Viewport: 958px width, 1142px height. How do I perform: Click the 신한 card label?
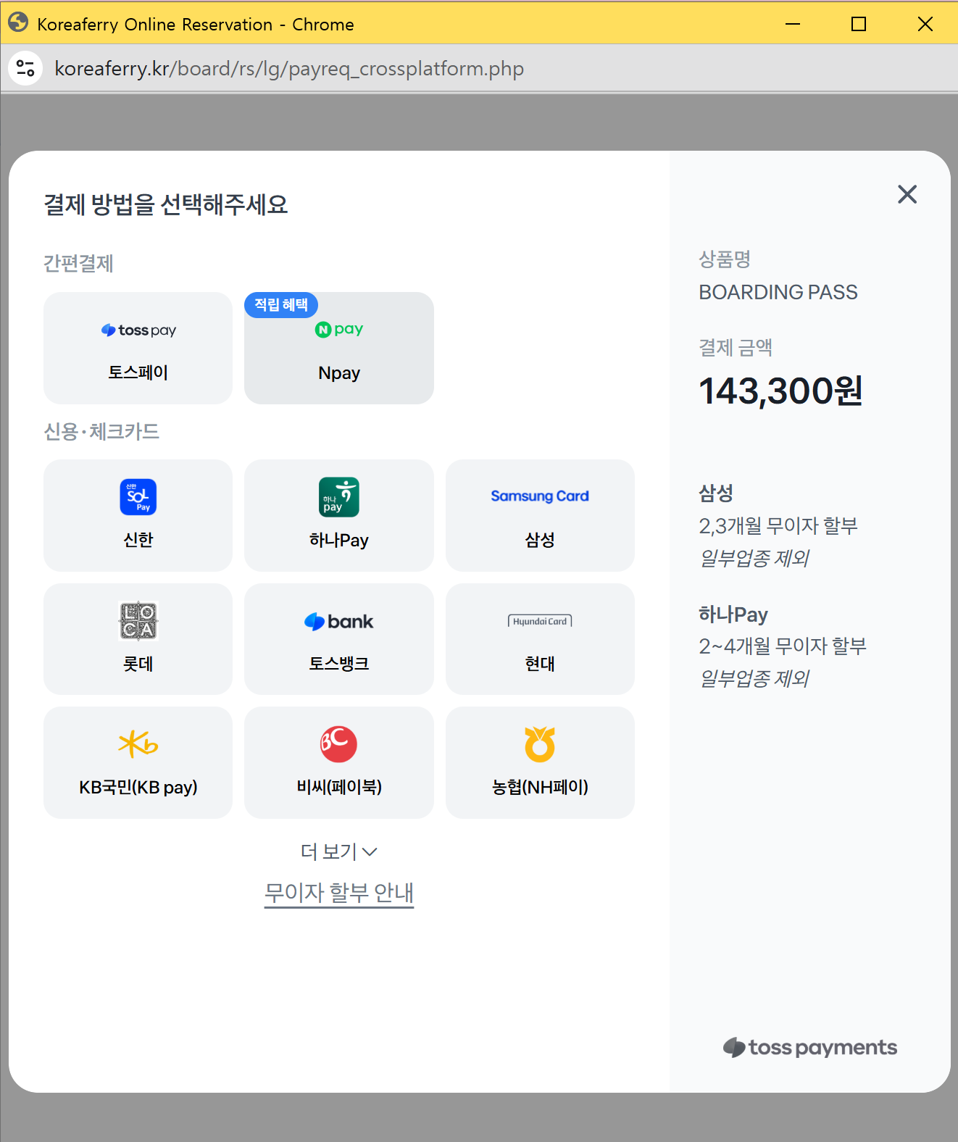pos(138,540)
